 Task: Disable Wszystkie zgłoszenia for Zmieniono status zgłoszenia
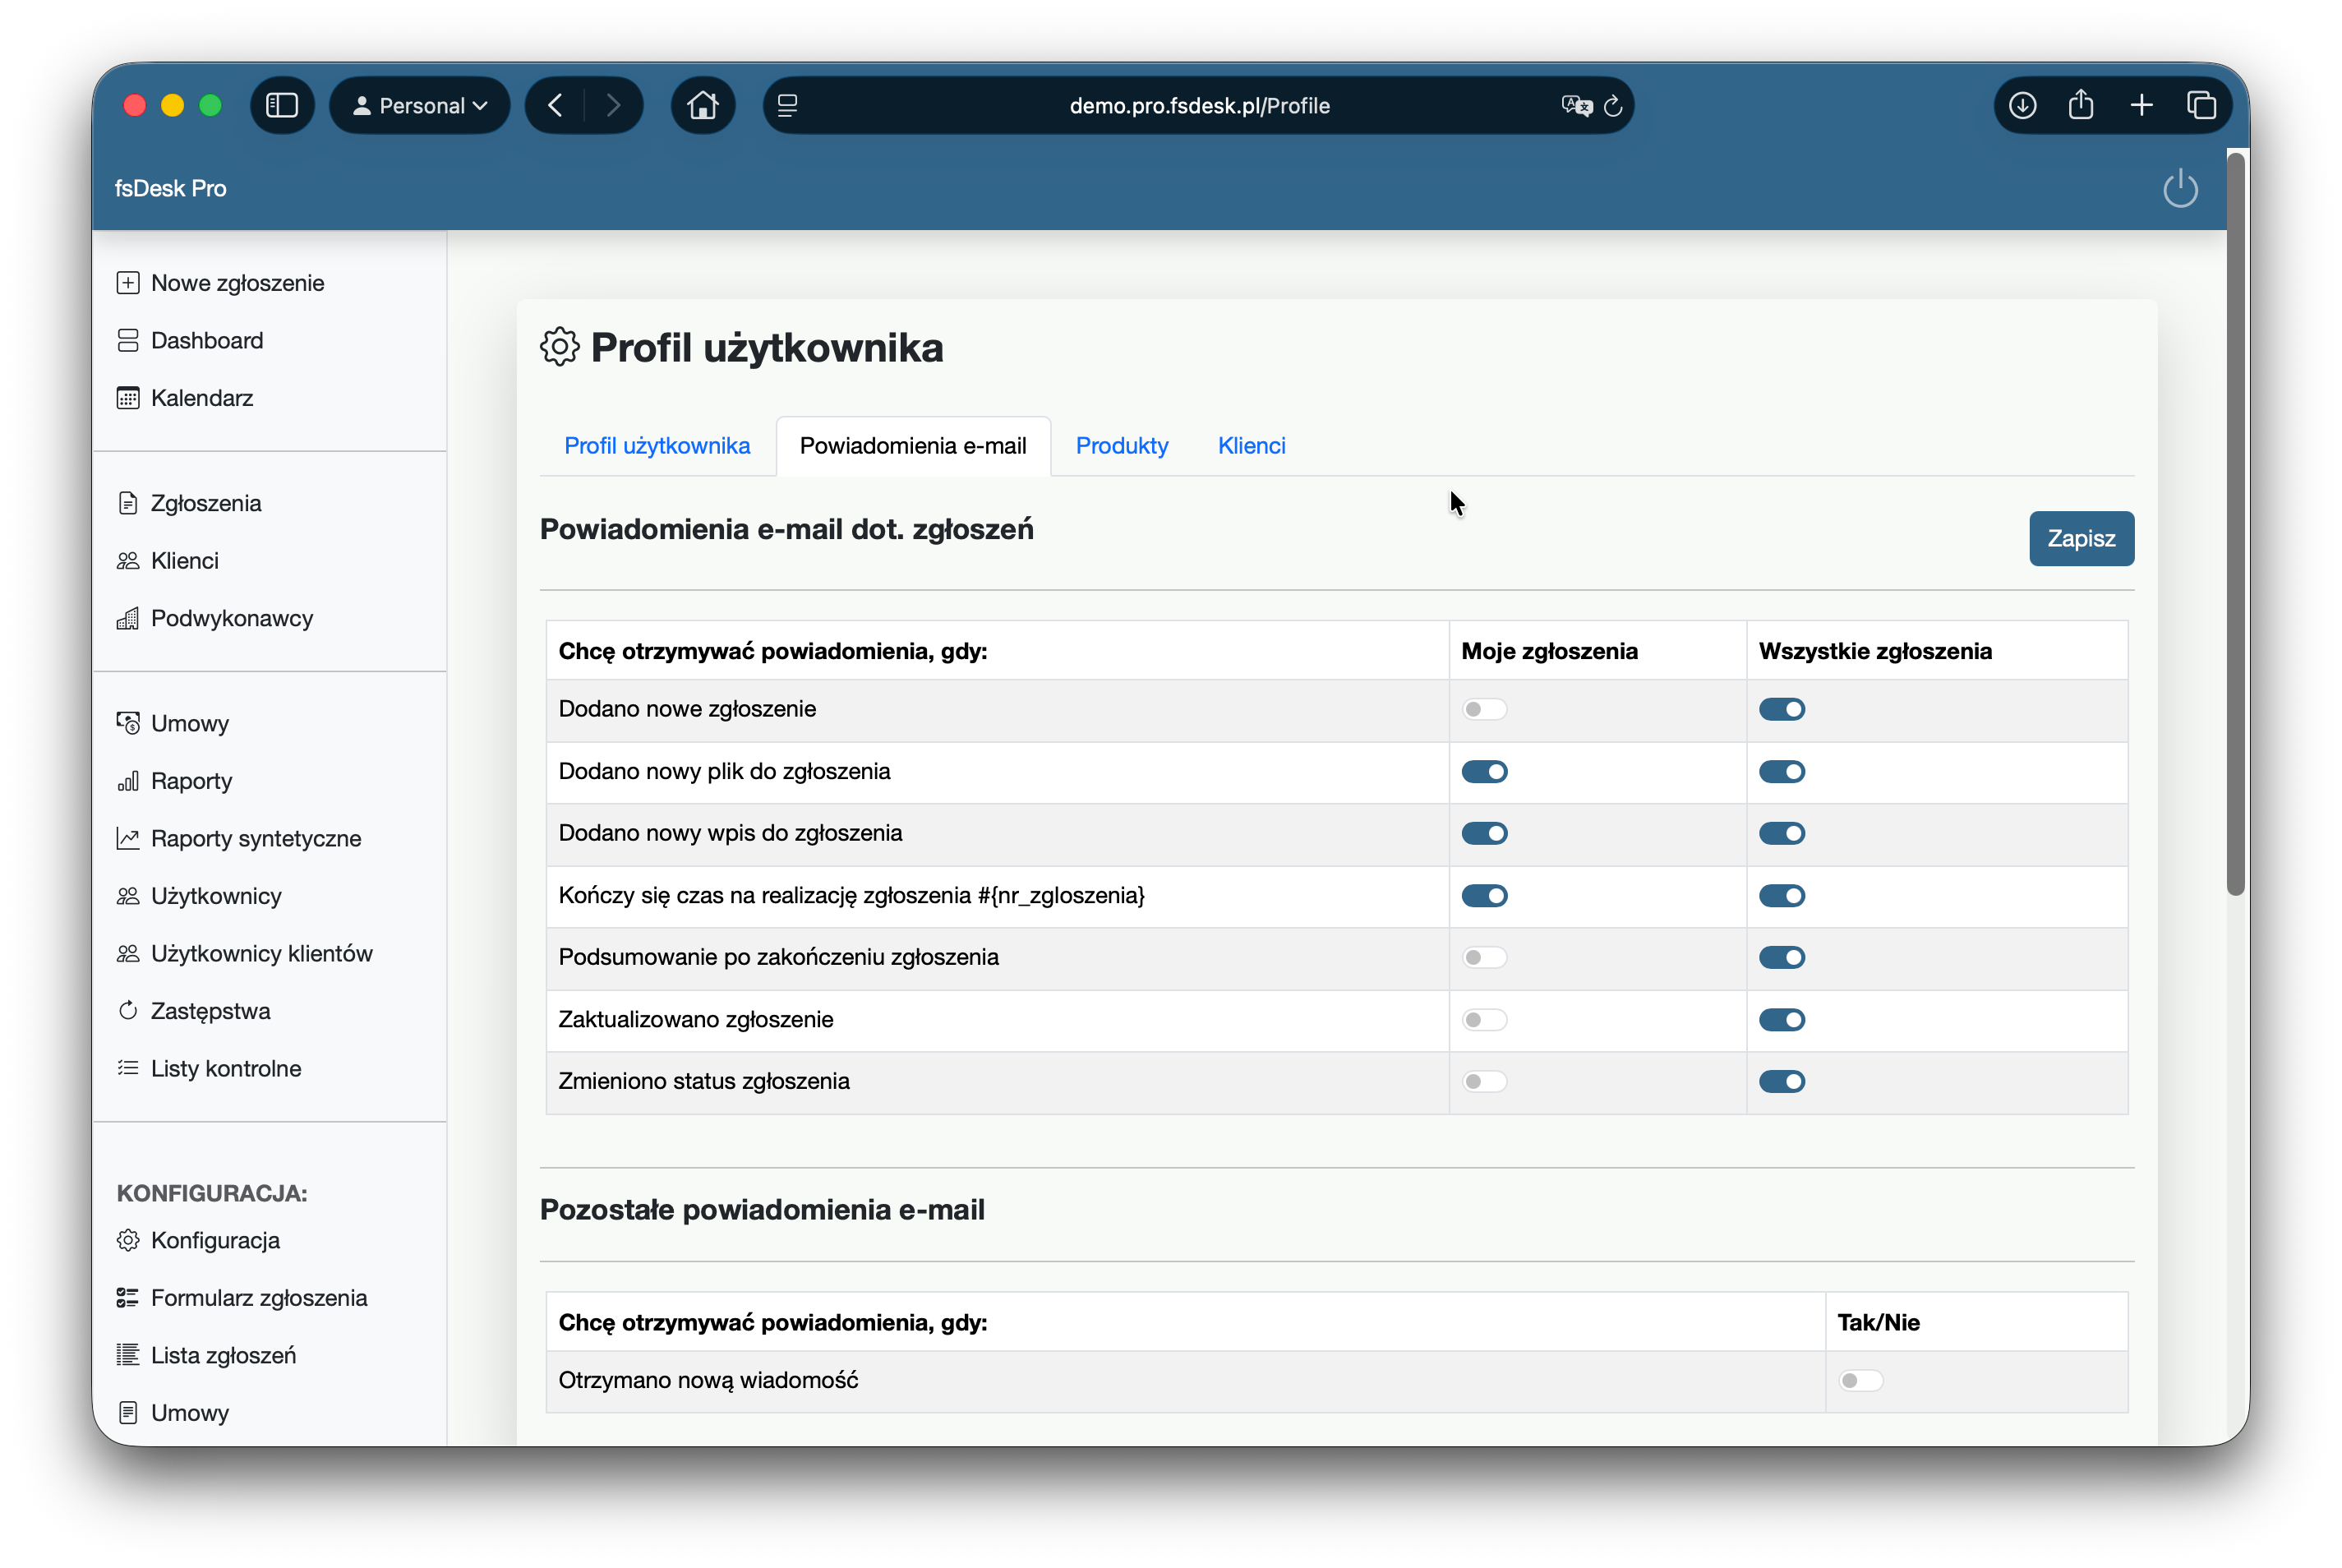pos(1781,1081)
